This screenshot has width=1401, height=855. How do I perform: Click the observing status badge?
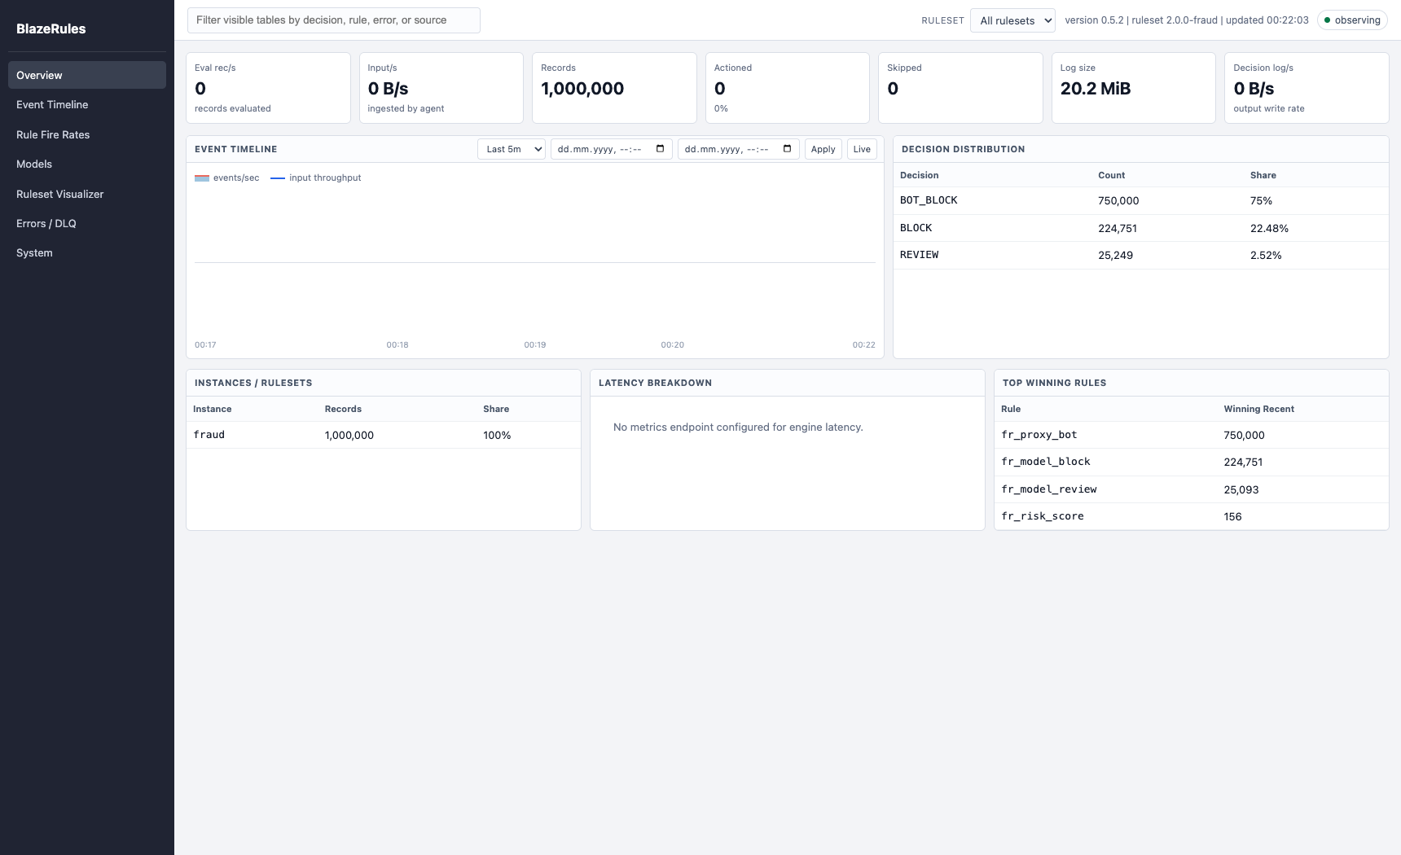pyautogui.click(x=1352, y=20)
